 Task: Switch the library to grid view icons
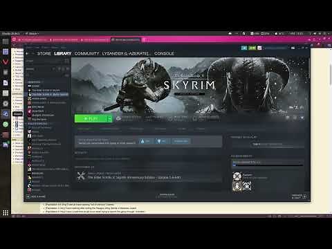[67, 61]
